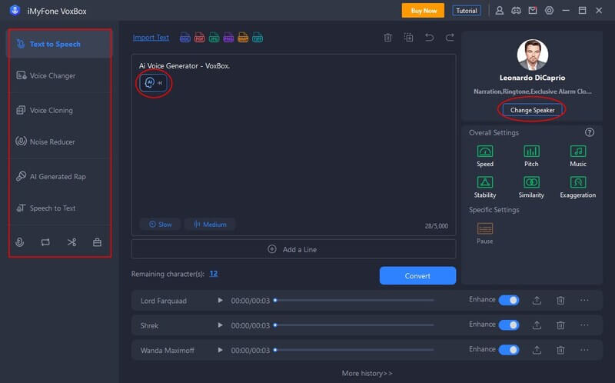Open Pitch overall setting

(531, 156)
